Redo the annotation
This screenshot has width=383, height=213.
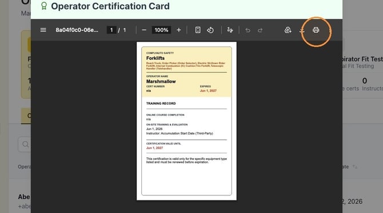point(260,30)
